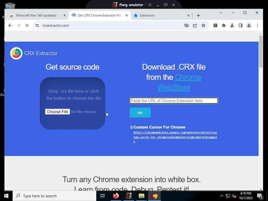Close the flarg emulator window
The height and width of the screenshot is (201, 268).
[174, 5]
